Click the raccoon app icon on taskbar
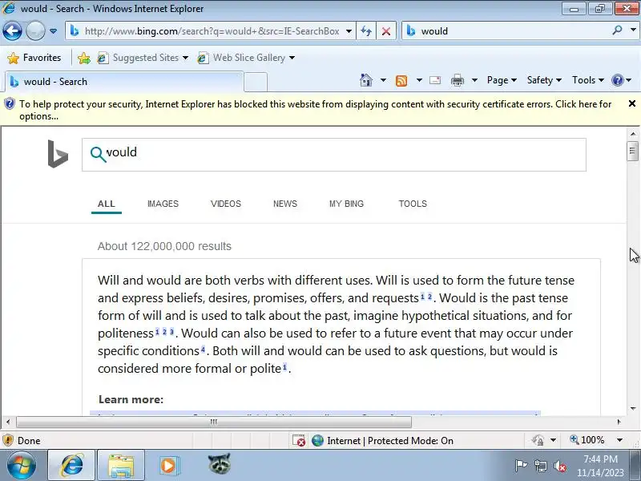The width and height of the screenshot is (641, 481). tap(219, 464)
